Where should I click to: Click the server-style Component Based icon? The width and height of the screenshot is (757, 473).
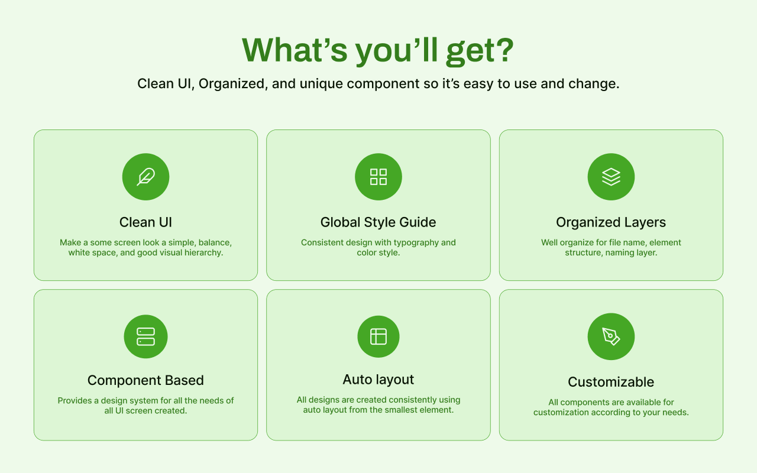[145, 336]
